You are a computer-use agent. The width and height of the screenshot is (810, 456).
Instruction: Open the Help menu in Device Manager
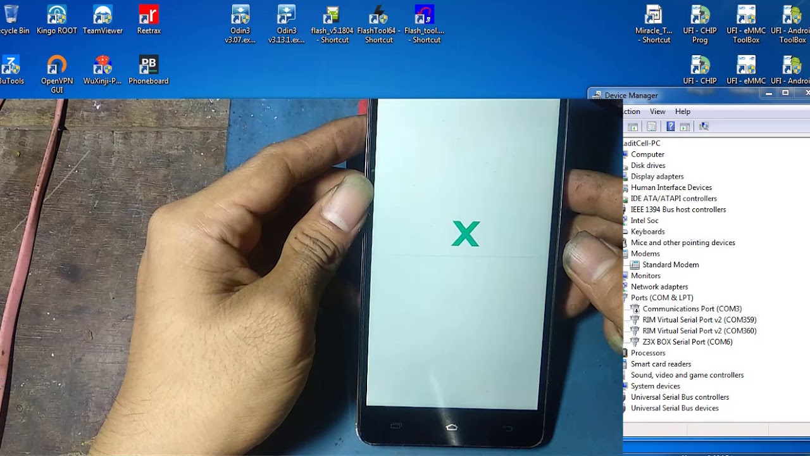tap(682, 111)
